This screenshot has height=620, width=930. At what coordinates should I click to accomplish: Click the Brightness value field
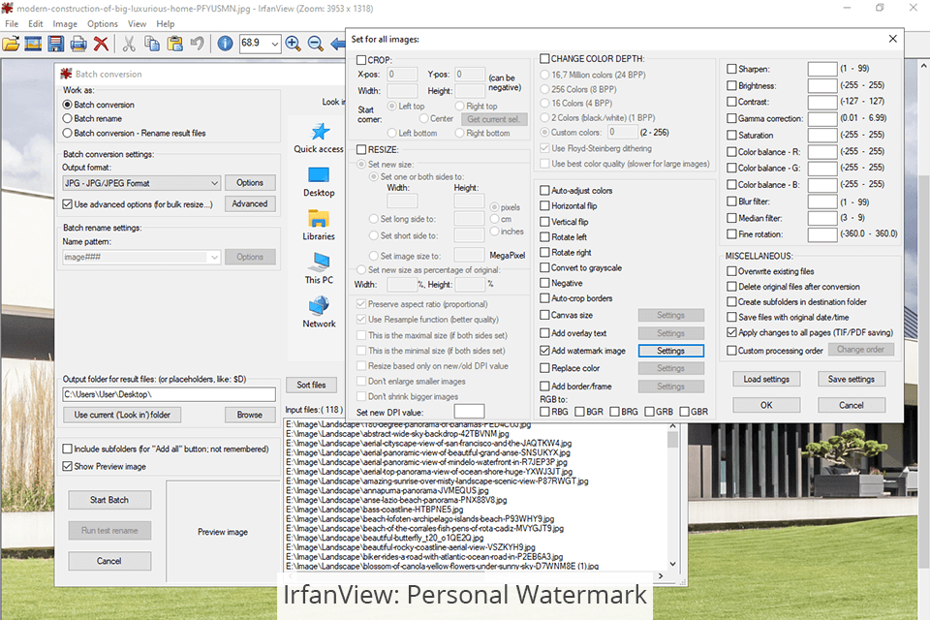click(x=822, y=85)
